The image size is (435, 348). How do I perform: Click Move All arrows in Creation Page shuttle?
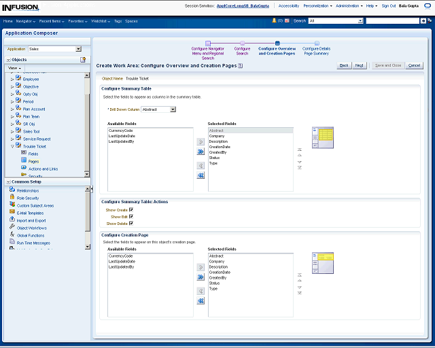click(x=201, y=277)
